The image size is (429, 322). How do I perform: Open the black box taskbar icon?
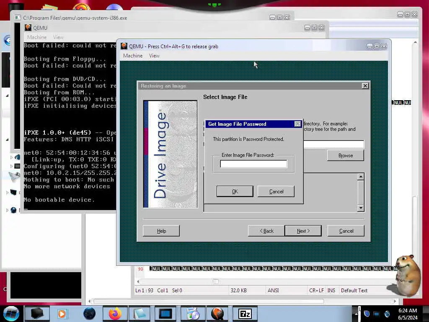(37, 314)
